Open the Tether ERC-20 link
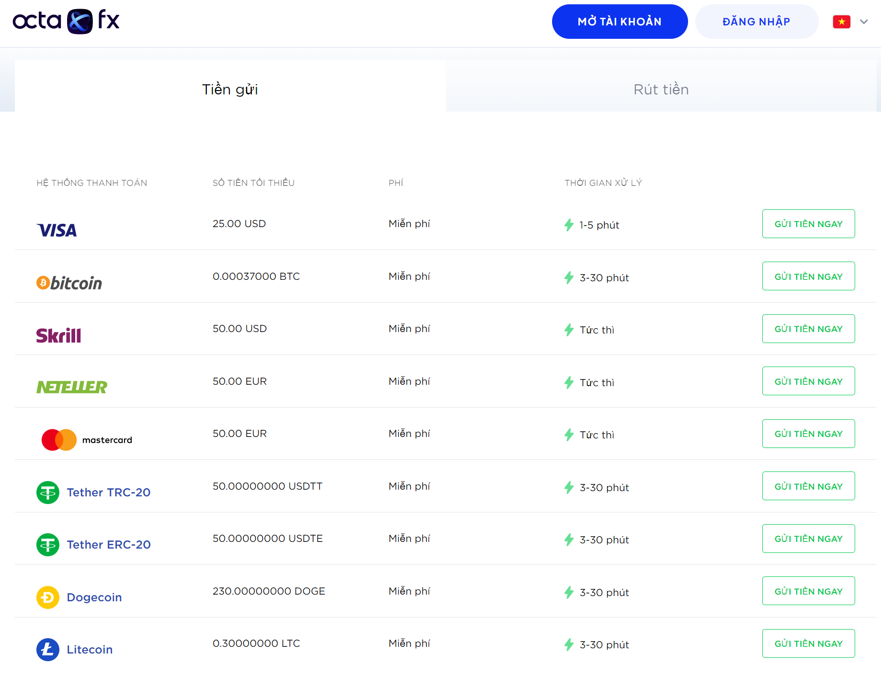Viewport: 881px width, 677px height. coord(109,545)
